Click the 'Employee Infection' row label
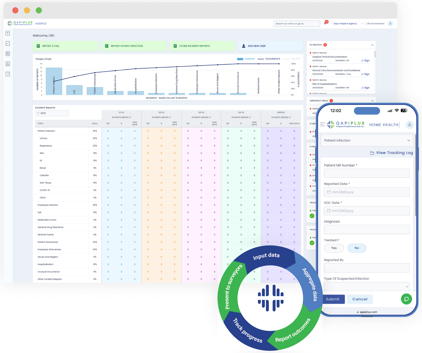422x353 pixels. (x=48, y=205)
